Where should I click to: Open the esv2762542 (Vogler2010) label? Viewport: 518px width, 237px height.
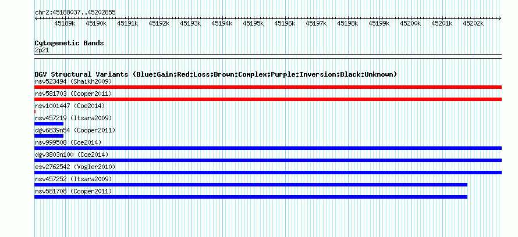tap(75, 167)
